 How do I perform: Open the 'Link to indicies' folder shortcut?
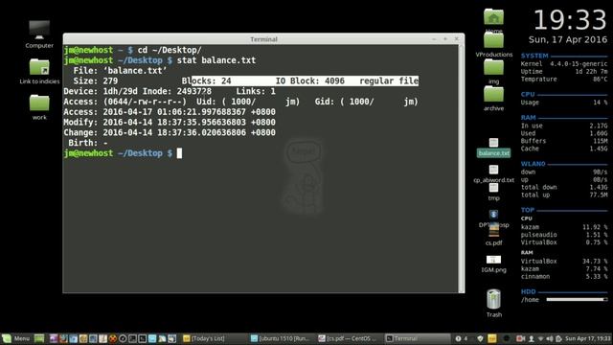[x=39, y=71]
